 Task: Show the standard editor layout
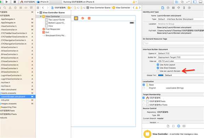point(176,2)
